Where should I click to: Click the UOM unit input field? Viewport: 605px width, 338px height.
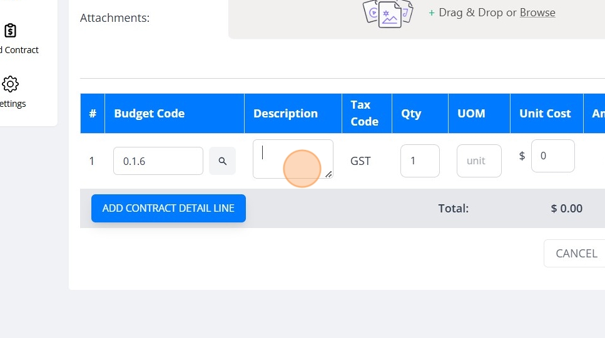click(479, 161)
